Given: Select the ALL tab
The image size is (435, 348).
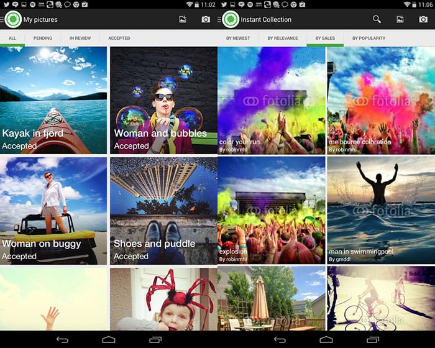Looking at the screenshot, I should [12, 38].
